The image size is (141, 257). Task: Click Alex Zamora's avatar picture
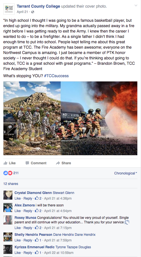click(8, 208)
